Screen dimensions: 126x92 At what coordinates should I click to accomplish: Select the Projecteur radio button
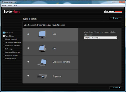(28, 76)
